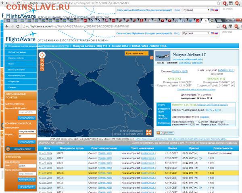Screen dimensions: 242x193
Task: Expand the map layer switcher panel
Action: pyautogui.click(x=152, y=57)
